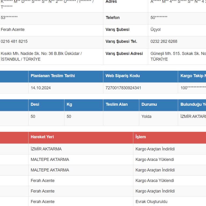
Task: Click the Kg column header
Action: tap(69, 104)
